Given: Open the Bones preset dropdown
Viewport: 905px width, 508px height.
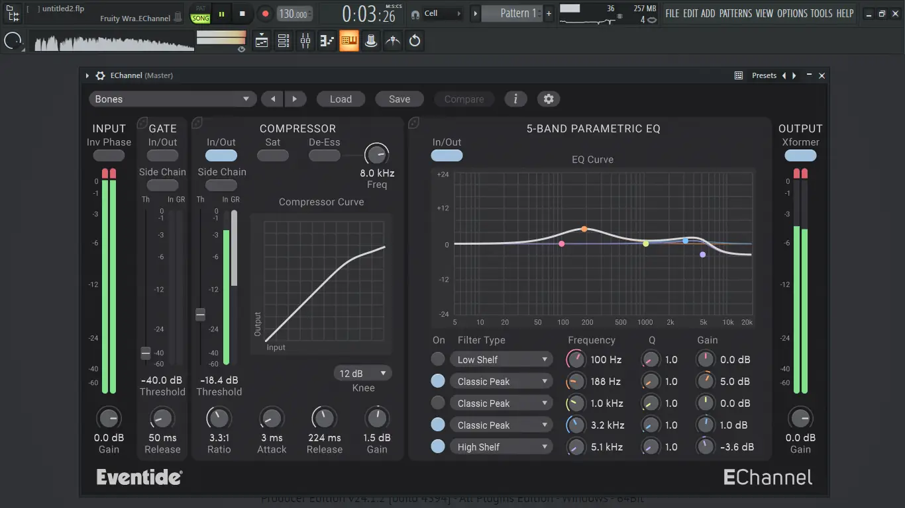Looking at the screenshot, I should (x=172, y=99).
